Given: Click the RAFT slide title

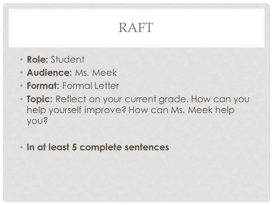Looking at the screenshot, I should [136, 28].
